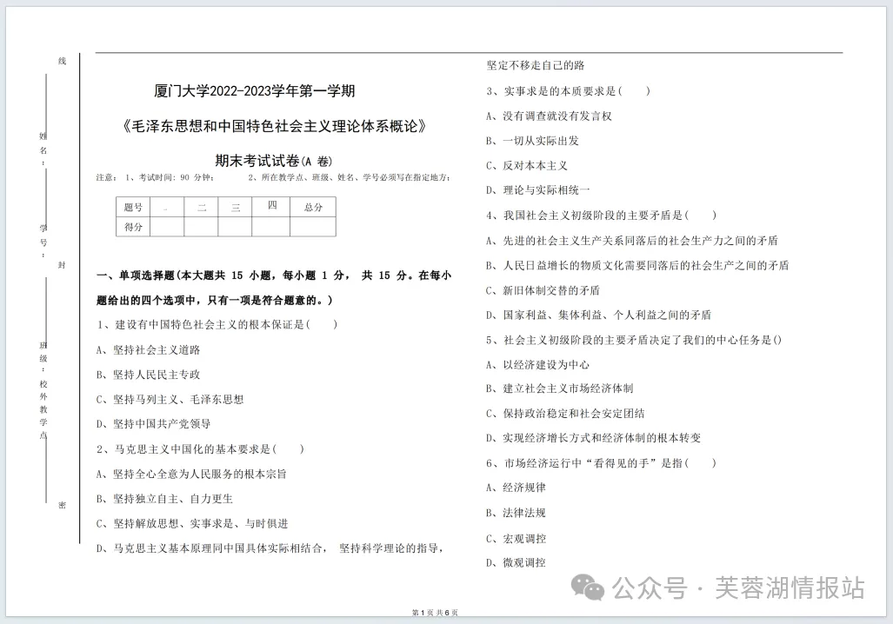The image size is (893, 624).
Task: Select option C、保持政治稳定和社会安定团结
Action: tap(565, 414)
